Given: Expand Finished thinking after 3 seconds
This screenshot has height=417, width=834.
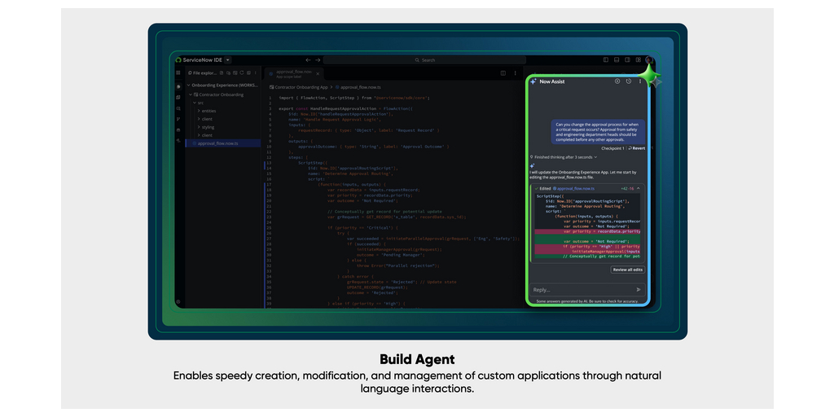Looking at the screenshot, I should click(564, 157).
